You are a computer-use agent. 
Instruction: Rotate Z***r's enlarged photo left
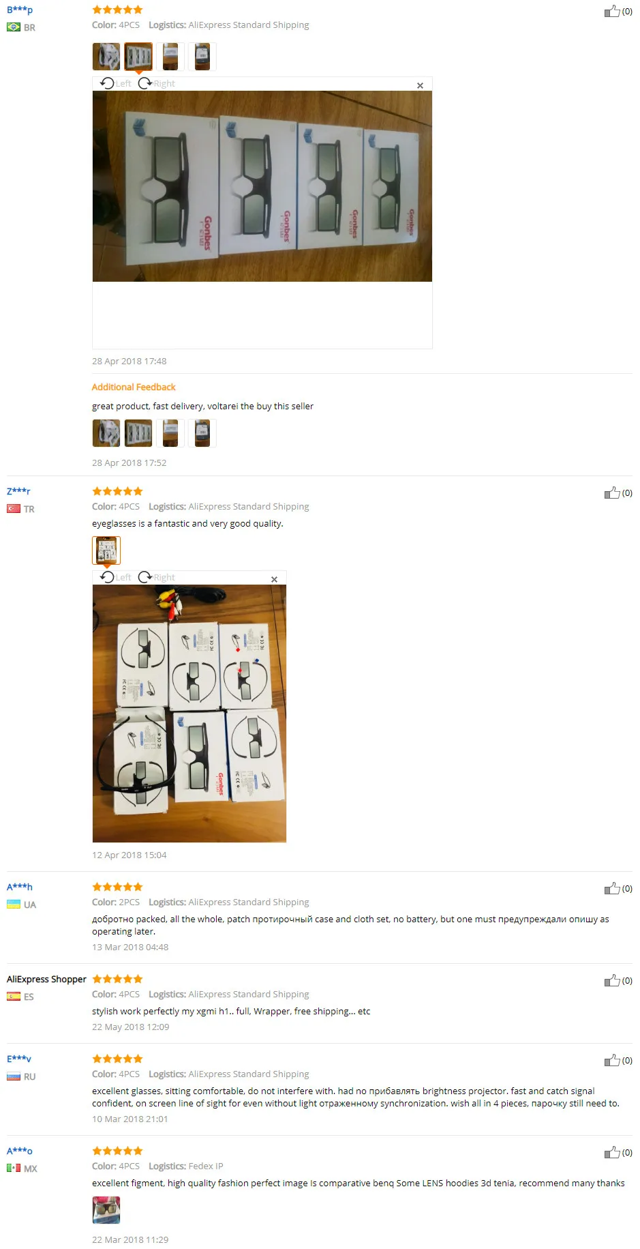115,577
